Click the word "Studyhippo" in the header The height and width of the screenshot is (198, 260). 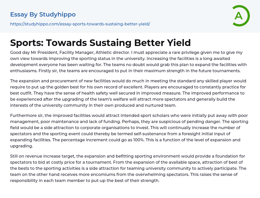pyautogui.click(x=57, y=14)
